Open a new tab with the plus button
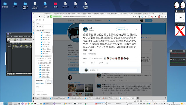186x105 pixels. pos(138,98)
